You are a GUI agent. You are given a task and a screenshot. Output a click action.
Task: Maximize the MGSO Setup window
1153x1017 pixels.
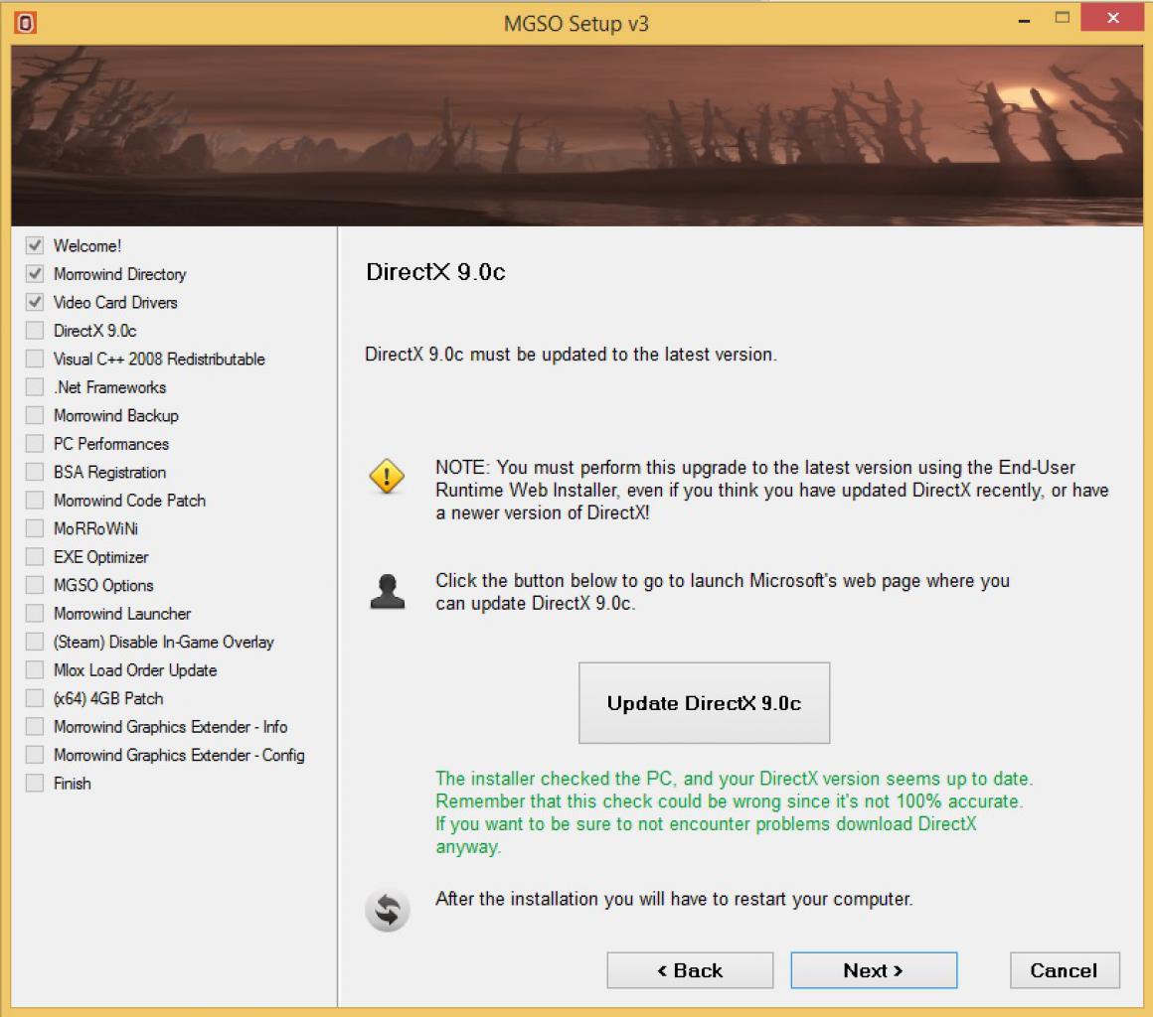click(1062, 18)
